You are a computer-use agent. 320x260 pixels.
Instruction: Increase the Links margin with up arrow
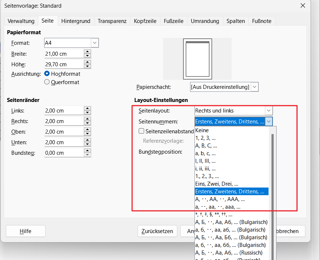point(87,109)
